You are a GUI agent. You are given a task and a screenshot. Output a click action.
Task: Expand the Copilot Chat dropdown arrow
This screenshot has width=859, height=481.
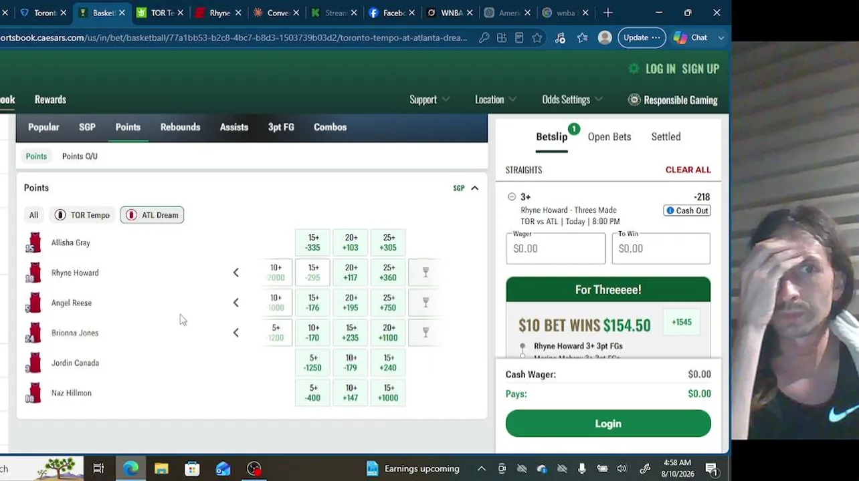721,38
